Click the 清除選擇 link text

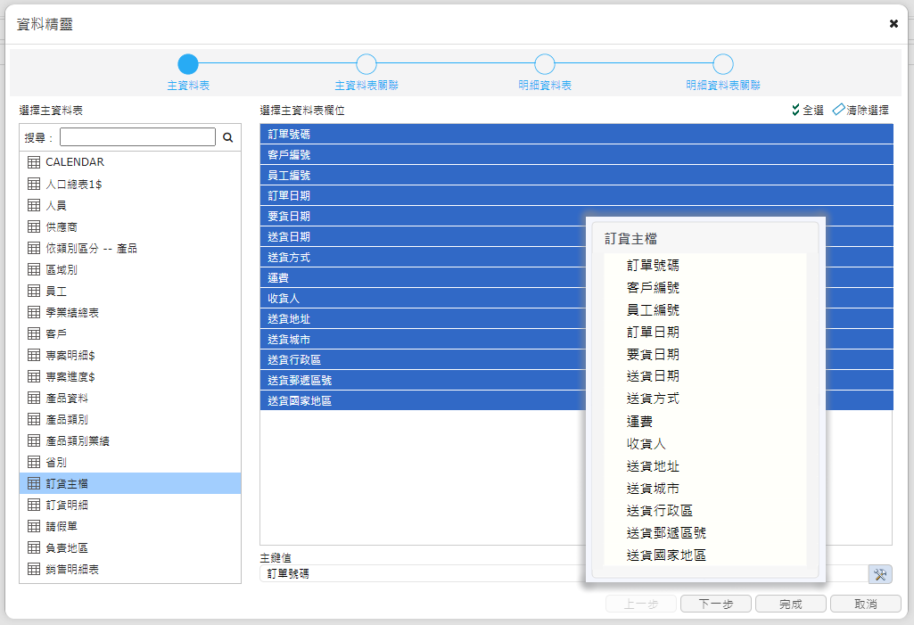pos(868,111)
